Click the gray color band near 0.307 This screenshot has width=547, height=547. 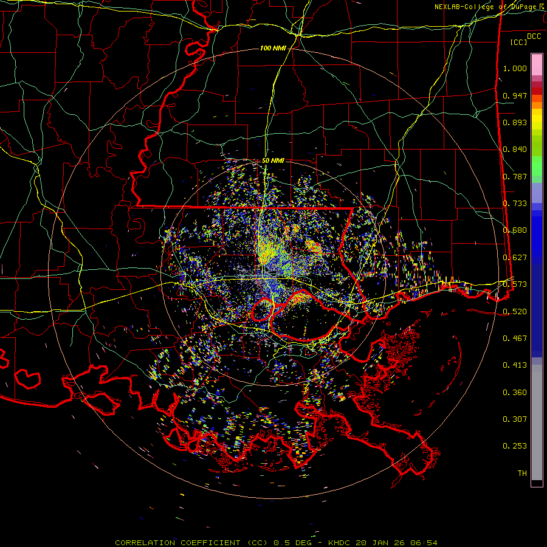[537, 422]
